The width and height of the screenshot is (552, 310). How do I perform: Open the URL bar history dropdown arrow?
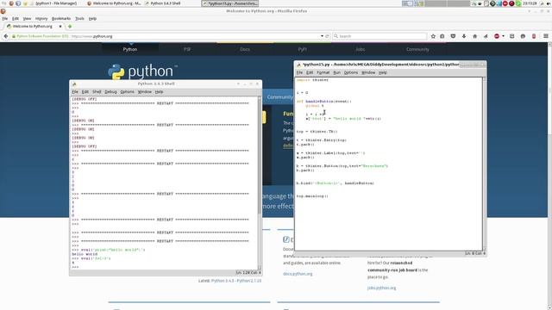(x=322, y=36)
